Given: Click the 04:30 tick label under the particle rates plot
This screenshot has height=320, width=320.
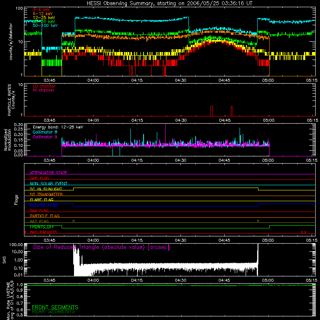Looking at the screenshot, I should [181, 120].
